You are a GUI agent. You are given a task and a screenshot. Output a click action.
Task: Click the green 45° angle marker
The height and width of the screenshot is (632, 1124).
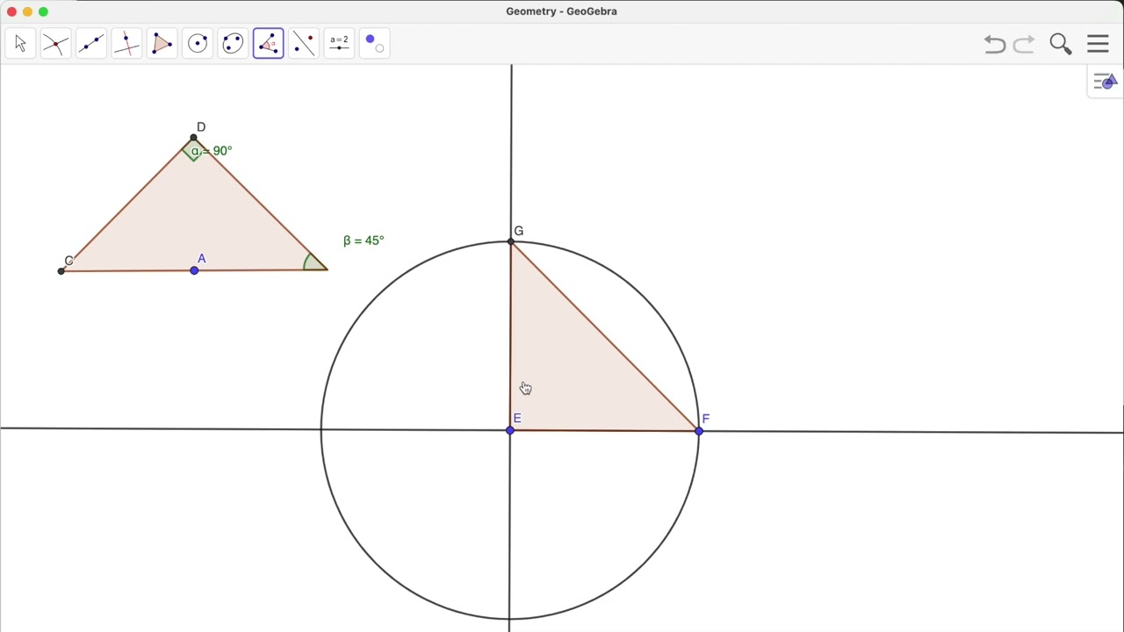pos(313,262)
